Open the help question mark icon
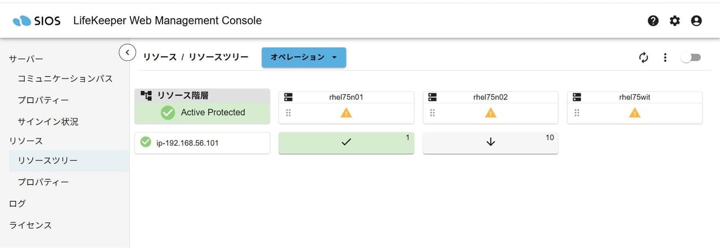Viewport: 720px width, 248px height. point(653,21)
